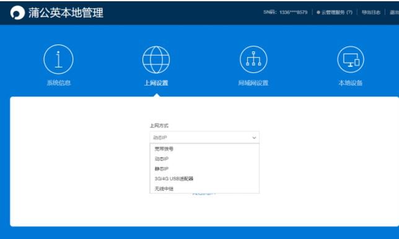Go to the 本地设备 tab label
The height and width of the screenshot is (239, 399).
point(351,83)
